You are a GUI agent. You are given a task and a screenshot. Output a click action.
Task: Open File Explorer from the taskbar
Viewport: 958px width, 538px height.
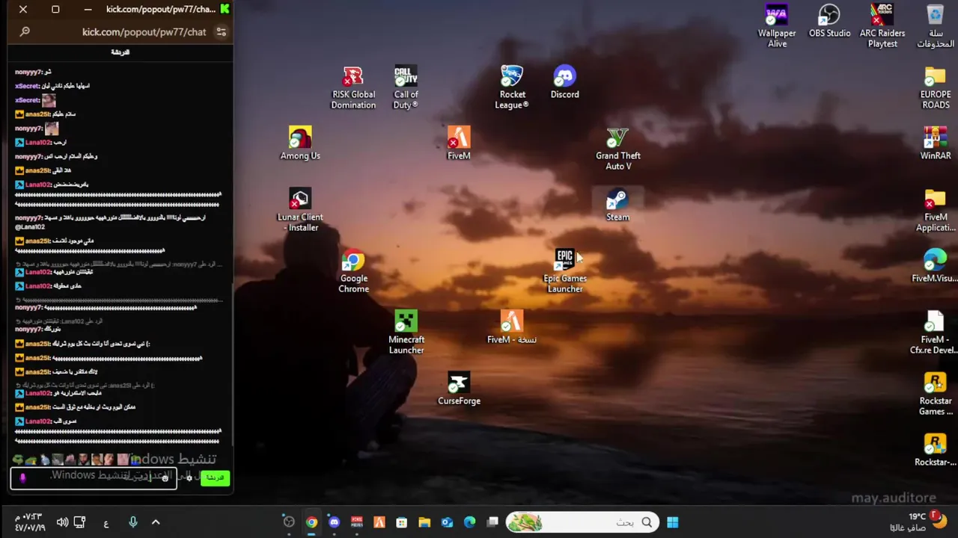(424, 522)
